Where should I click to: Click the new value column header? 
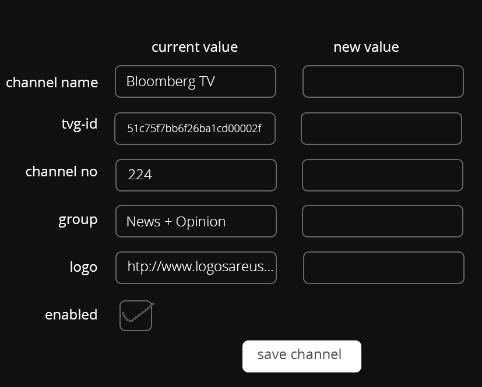[365, 47]
